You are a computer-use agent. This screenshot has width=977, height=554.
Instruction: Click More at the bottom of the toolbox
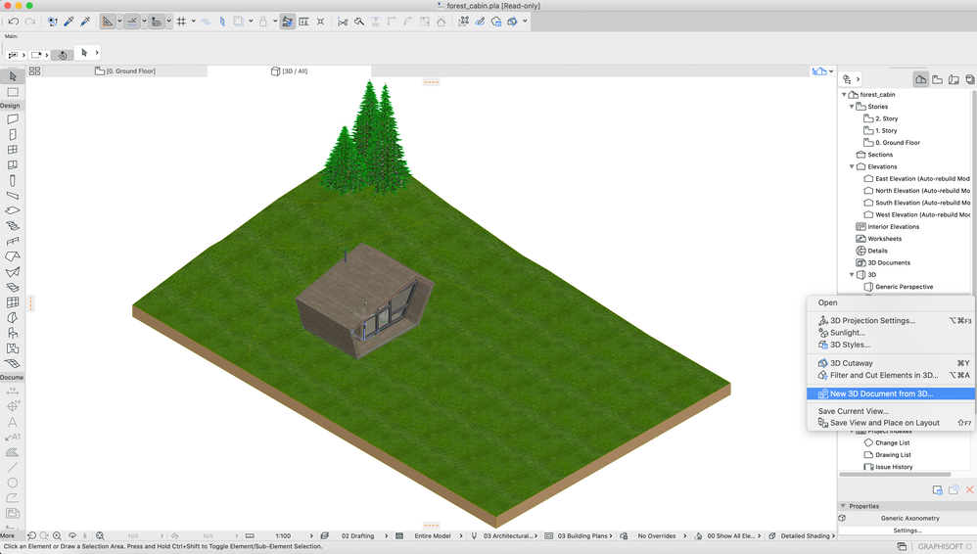tap(8, 536)
